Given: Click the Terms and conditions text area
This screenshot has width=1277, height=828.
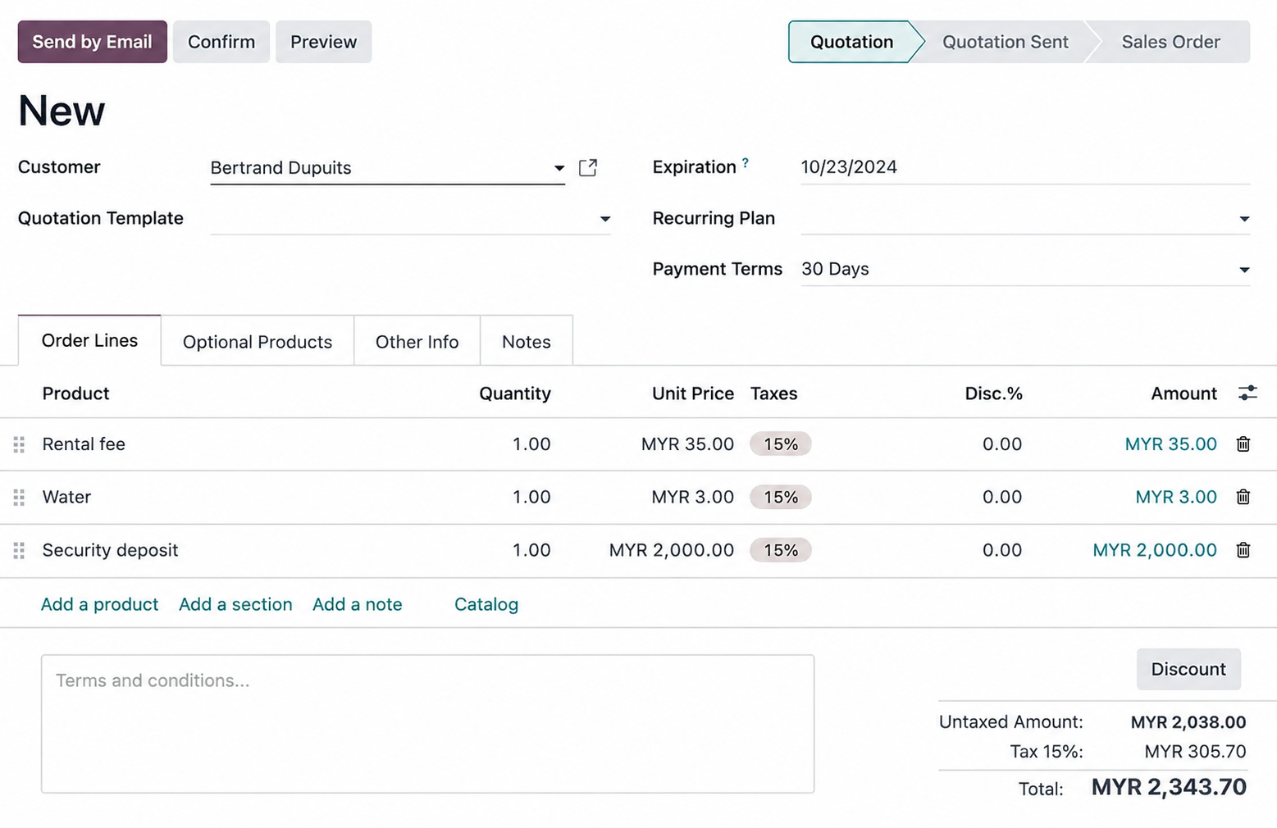Looking at the screenshot, I should tap(427, 723).
